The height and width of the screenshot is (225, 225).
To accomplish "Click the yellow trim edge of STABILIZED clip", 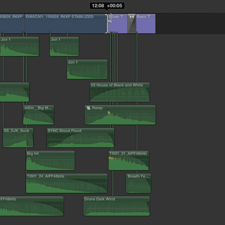I will (x=106, y=23).
